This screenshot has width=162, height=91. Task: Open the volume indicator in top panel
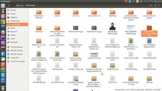141,2
